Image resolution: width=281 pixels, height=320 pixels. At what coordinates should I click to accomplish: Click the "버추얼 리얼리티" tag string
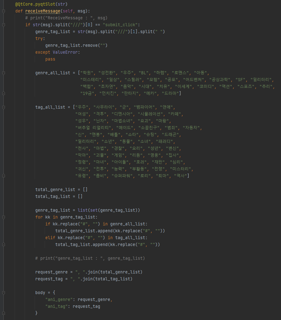pyautogui.click(x=93, y=128)
